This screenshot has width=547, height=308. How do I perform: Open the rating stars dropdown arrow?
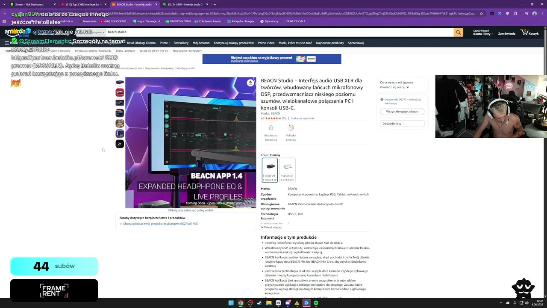click(279, 118)
